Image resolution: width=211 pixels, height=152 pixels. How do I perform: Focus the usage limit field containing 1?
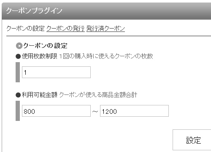(56, 72)
